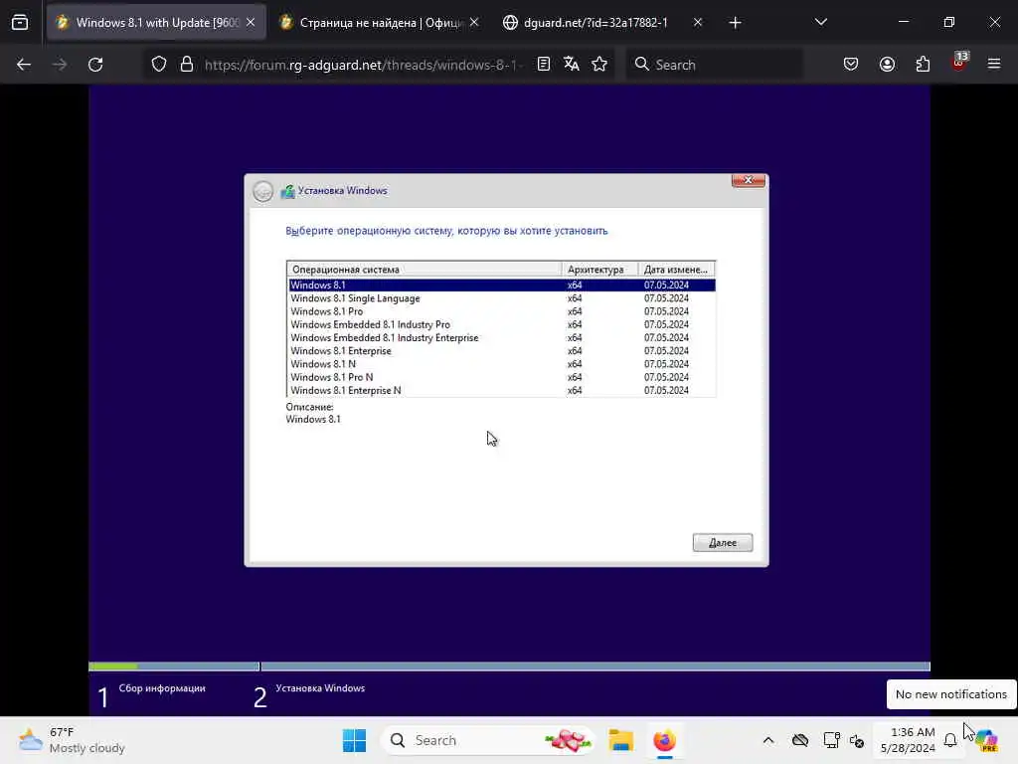The image size is (1018, 764).
Task: Select Windows 8.1 Single Language row
Action: [x=502, y=298]
